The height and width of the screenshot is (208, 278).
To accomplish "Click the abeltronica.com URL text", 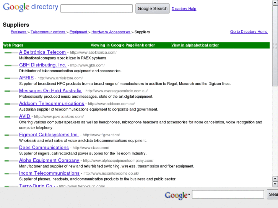I will 93,52.
